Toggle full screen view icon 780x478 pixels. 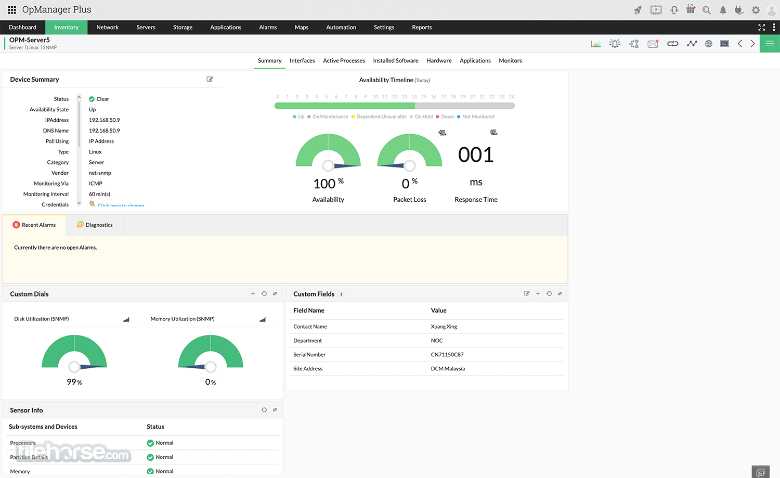pyautogui.click(x=762, y=27)
